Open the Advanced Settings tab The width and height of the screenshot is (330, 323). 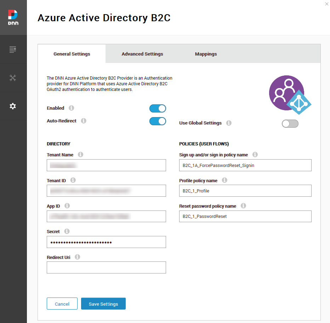[x=142, y=54]
